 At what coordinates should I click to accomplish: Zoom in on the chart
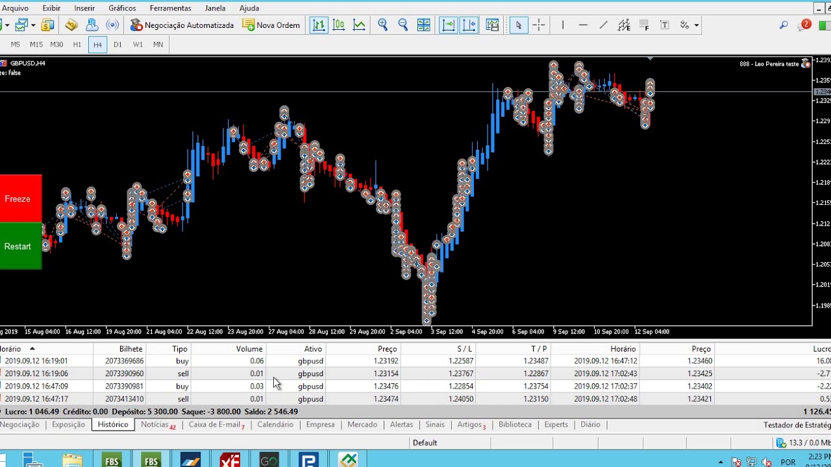[x=383, y=25]
